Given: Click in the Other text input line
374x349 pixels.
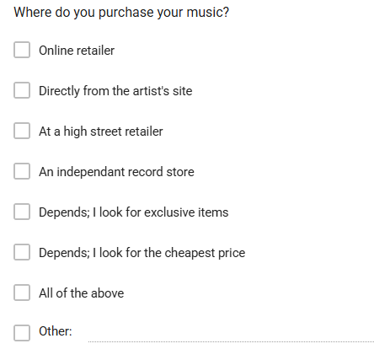Looking at the screenshot, I should 231,335.
